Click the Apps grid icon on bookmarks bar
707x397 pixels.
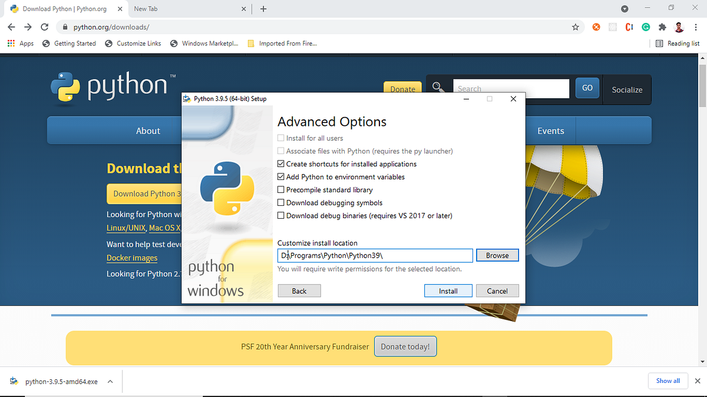tap(11, 43)
